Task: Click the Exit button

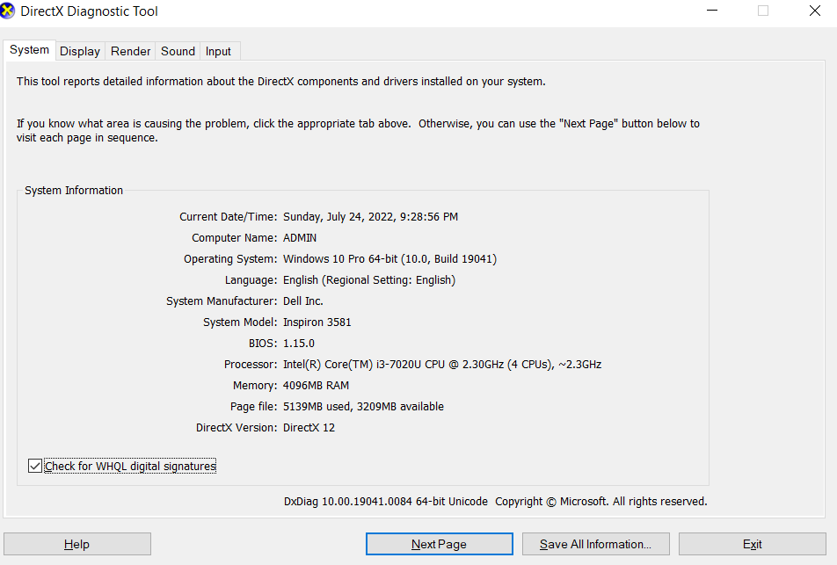Action: [x=752, y=544]
